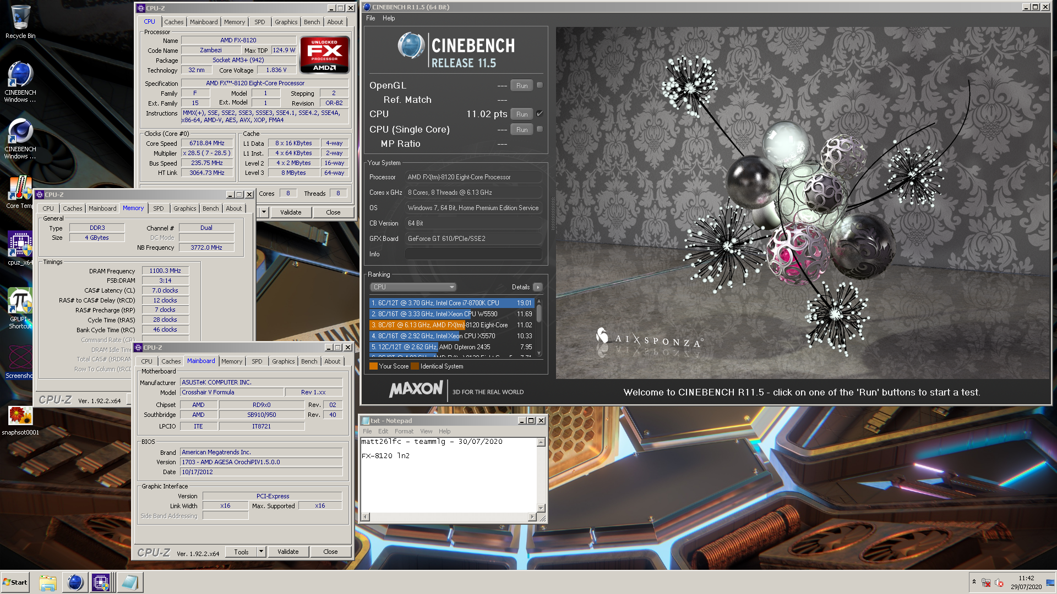Open the Notepad Format menu
The height and width of the screenshot is (594, 1057).
point(404,431)
